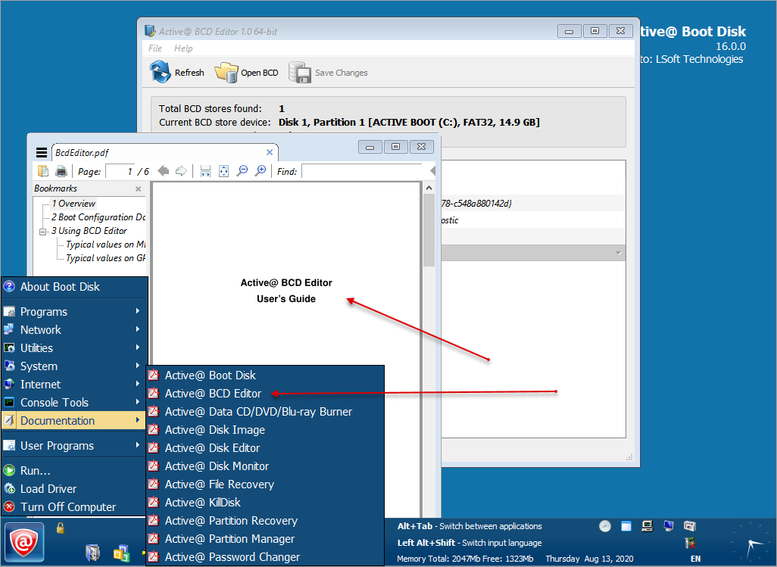This screenshot has height=567, width=777.
Task: Click the open file icon in PDF viewer
Action: pos(43,171)
